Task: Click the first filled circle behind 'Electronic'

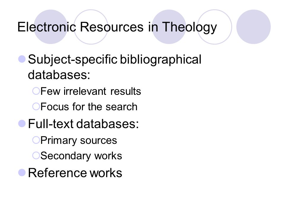Action: tap(51, 27)
